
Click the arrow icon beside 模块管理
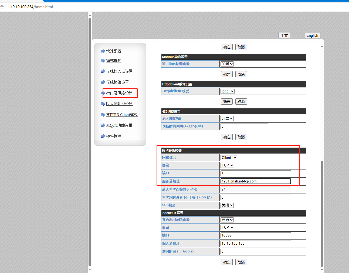click(103, 136)
